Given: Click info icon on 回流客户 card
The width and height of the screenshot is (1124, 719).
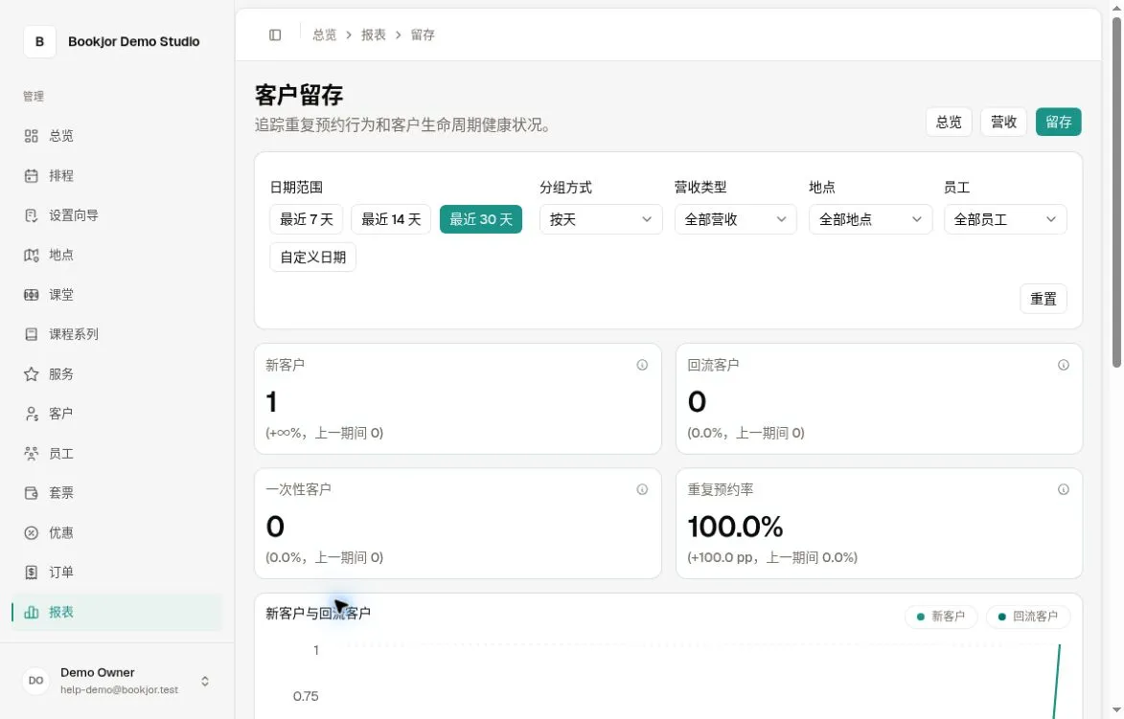Looking at the screenshot, I should click(1064, 365).
